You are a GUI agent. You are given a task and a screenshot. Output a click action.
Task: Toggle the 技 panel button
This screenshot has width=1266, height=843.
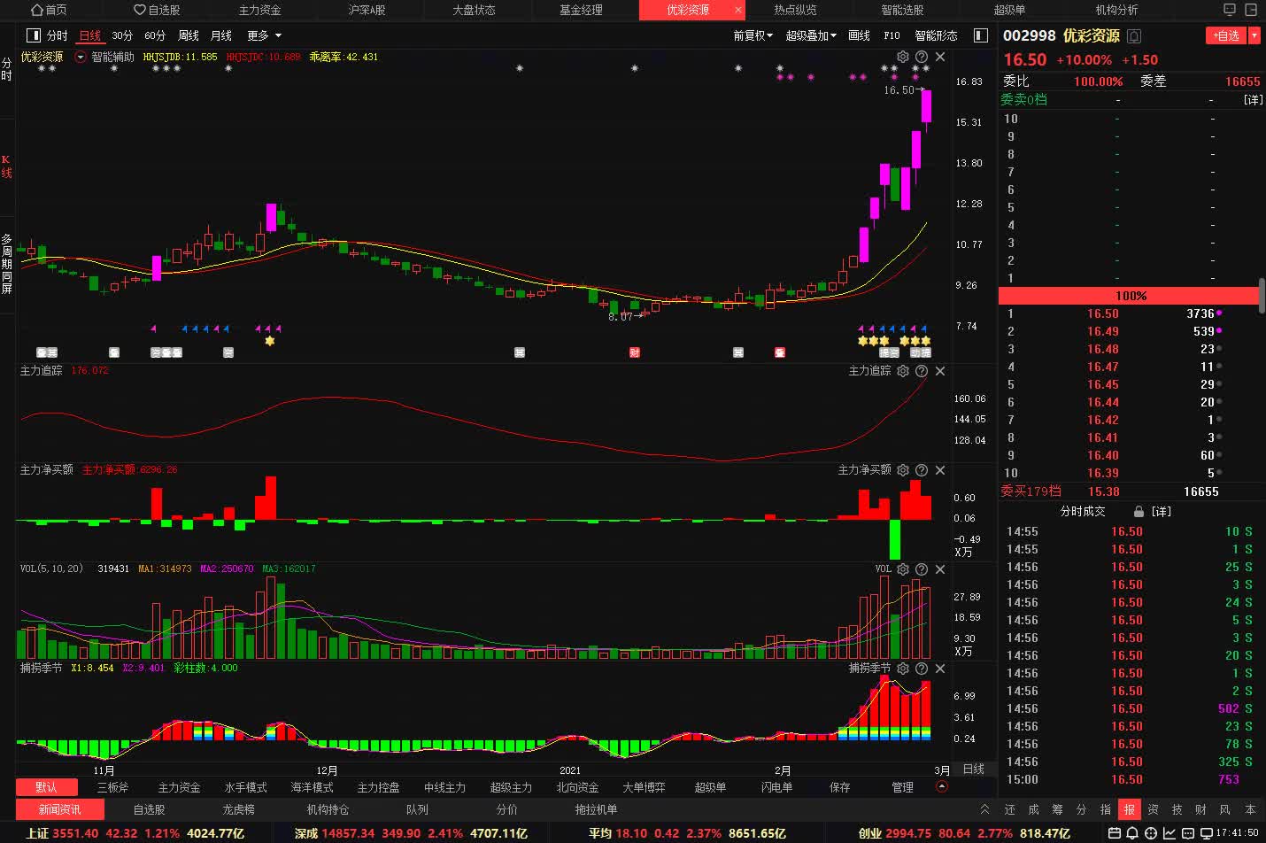coord(1177,809)
